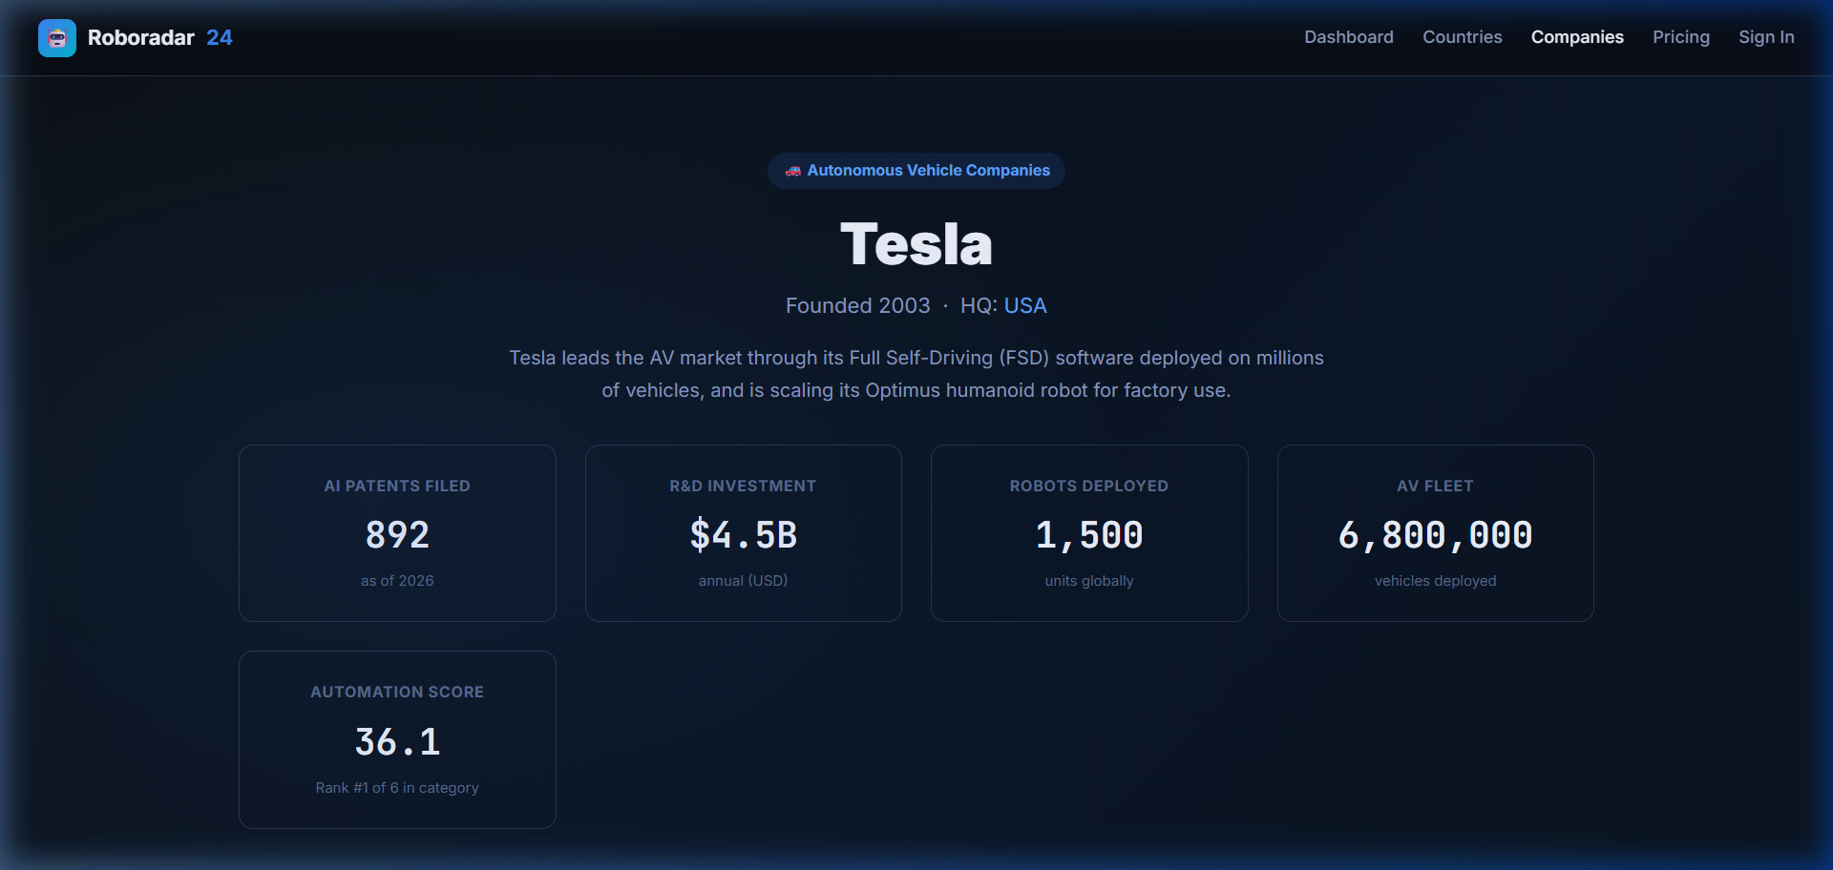Image resolution: width=1833 pixels, height=870 pixels.
Task: Follow the USA headquarters link
Action: 1024,305
